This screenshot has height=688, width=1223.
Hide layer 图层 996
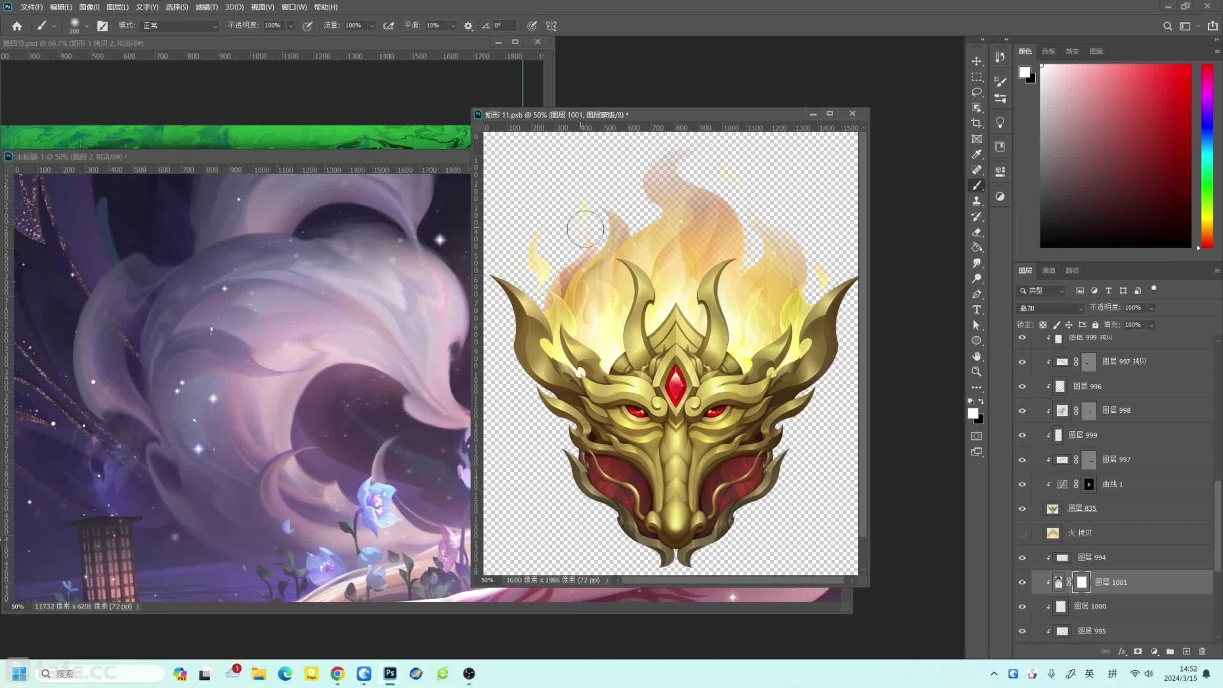tap(1022, 387)
